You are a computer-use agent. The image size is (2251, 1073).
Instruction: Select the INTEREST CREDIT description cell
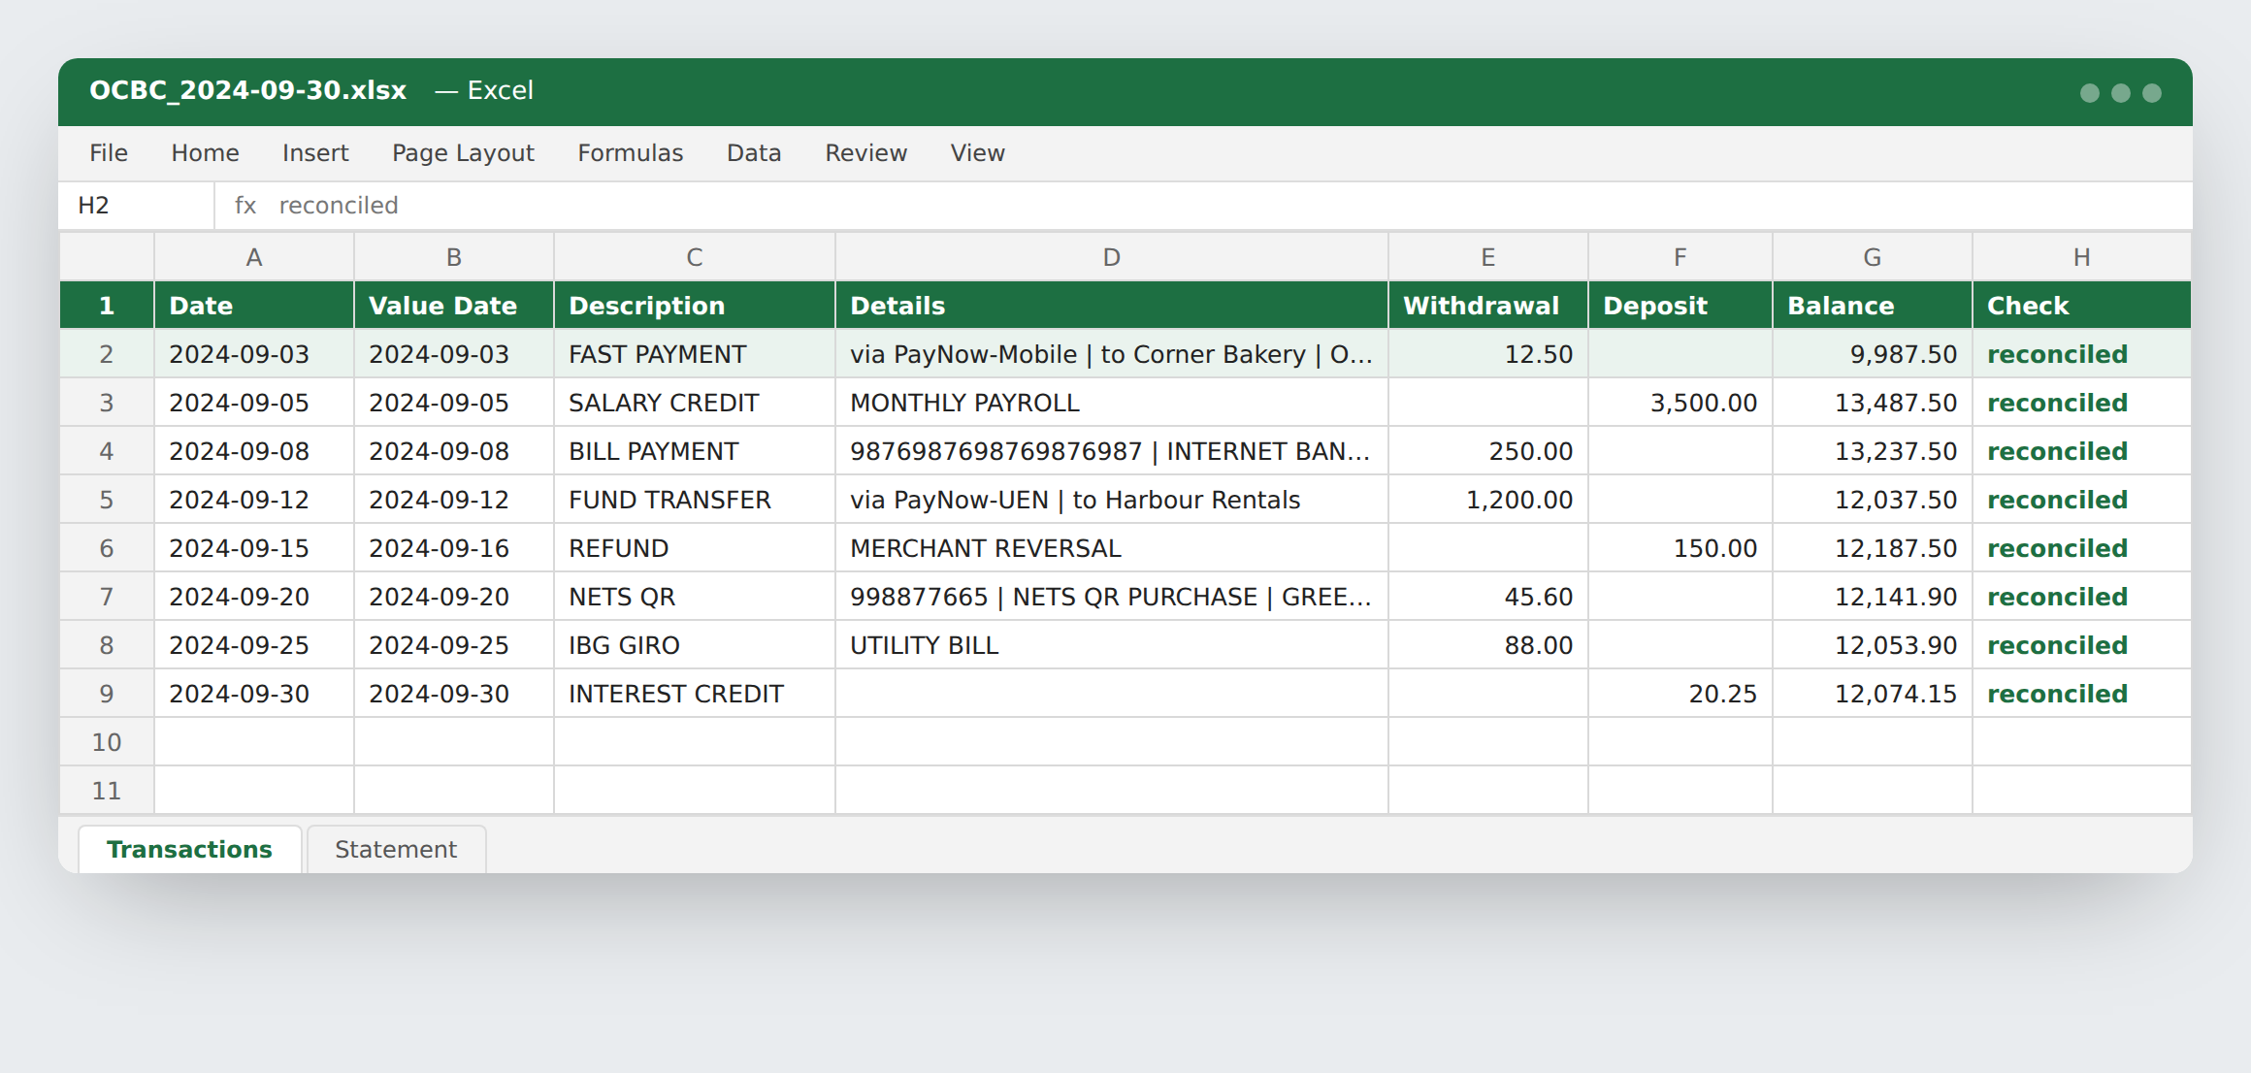(695, 694)
